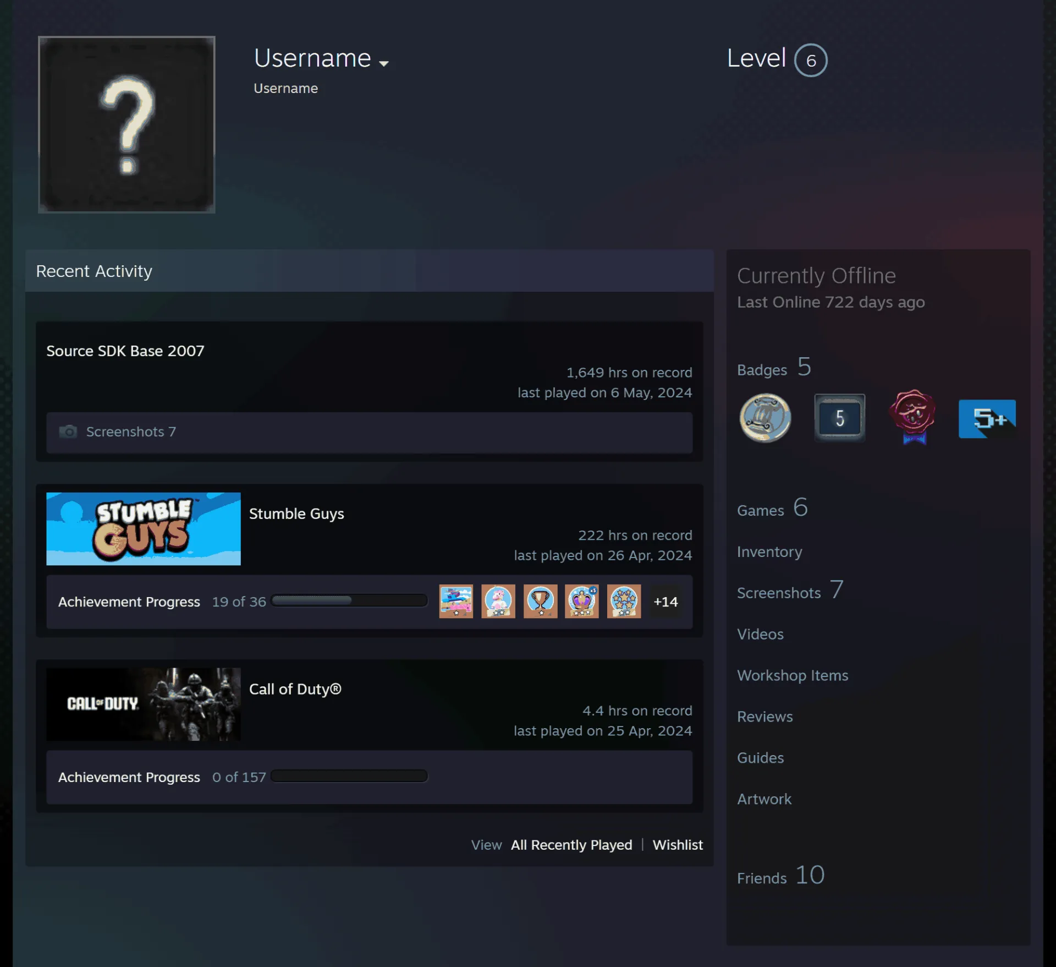Open the Guides link
The width and height of the screenshot is (1056, 967).
(x=760, y=758)
